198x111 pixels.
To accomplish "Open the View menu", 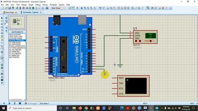I will coord(12,5).
